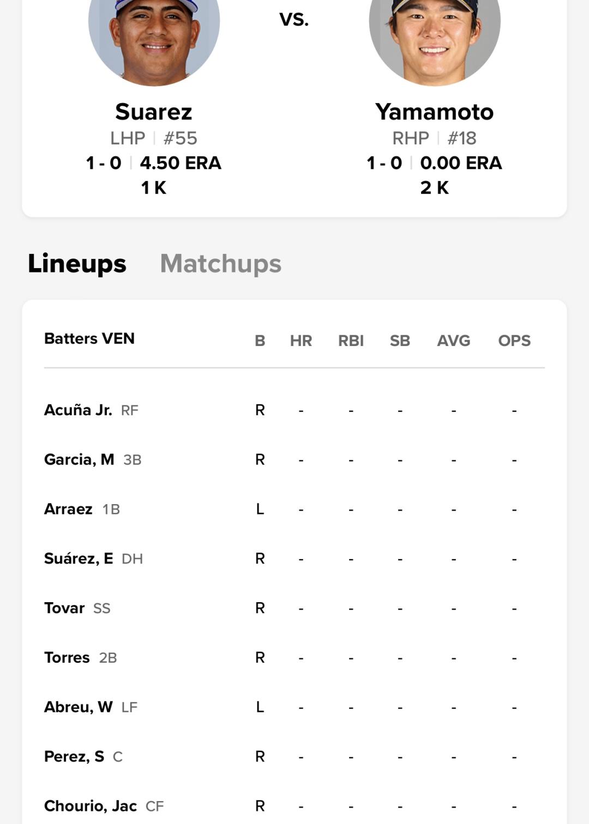Screen dimensions: 589x824
Task: Select the Lineups tab
Action: (77, 264)
